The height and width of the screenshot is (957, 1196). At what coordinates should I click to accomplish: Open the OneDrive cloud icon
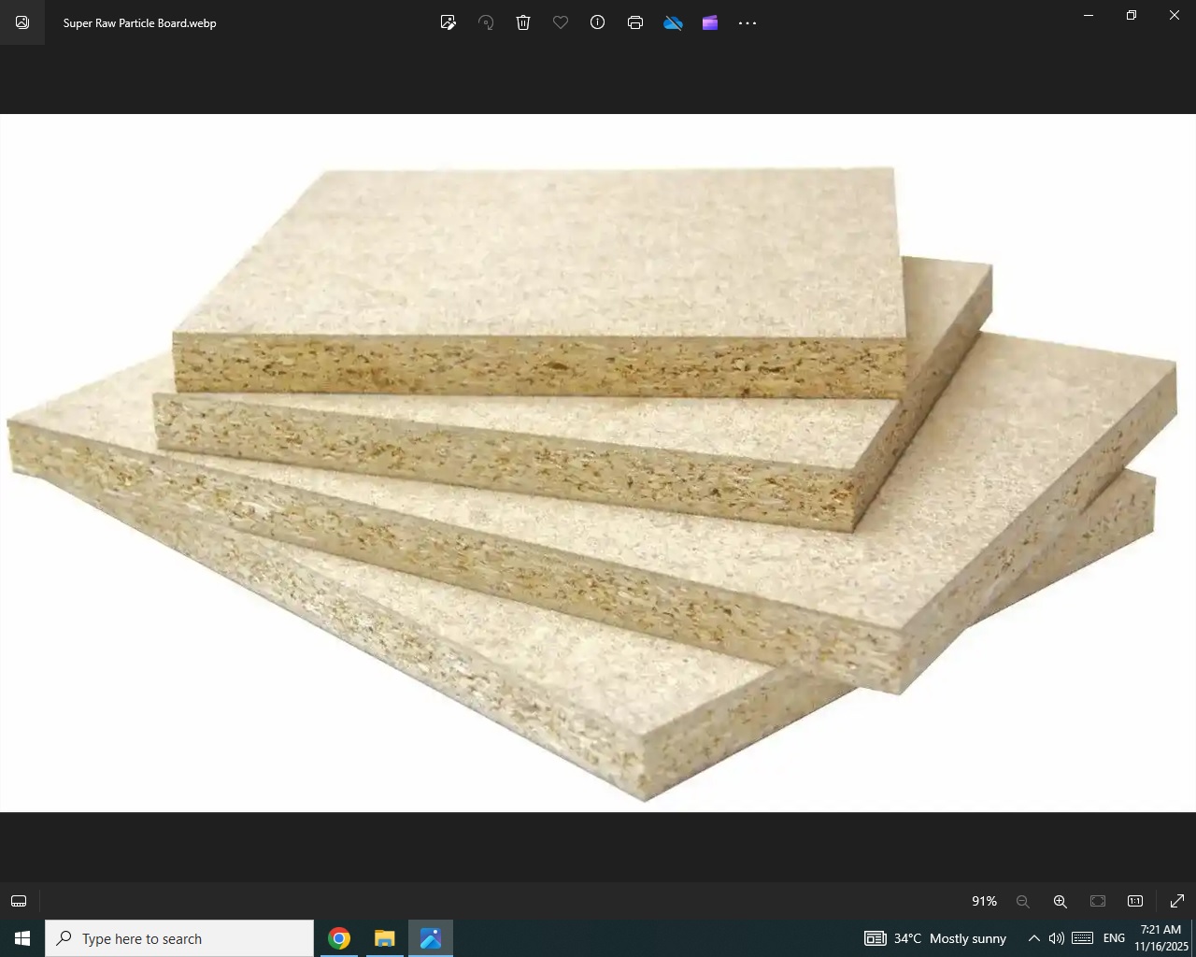[673, 22]
